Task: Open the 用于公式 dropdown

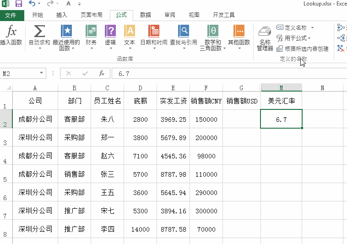Action: click(x=293, y=38)
